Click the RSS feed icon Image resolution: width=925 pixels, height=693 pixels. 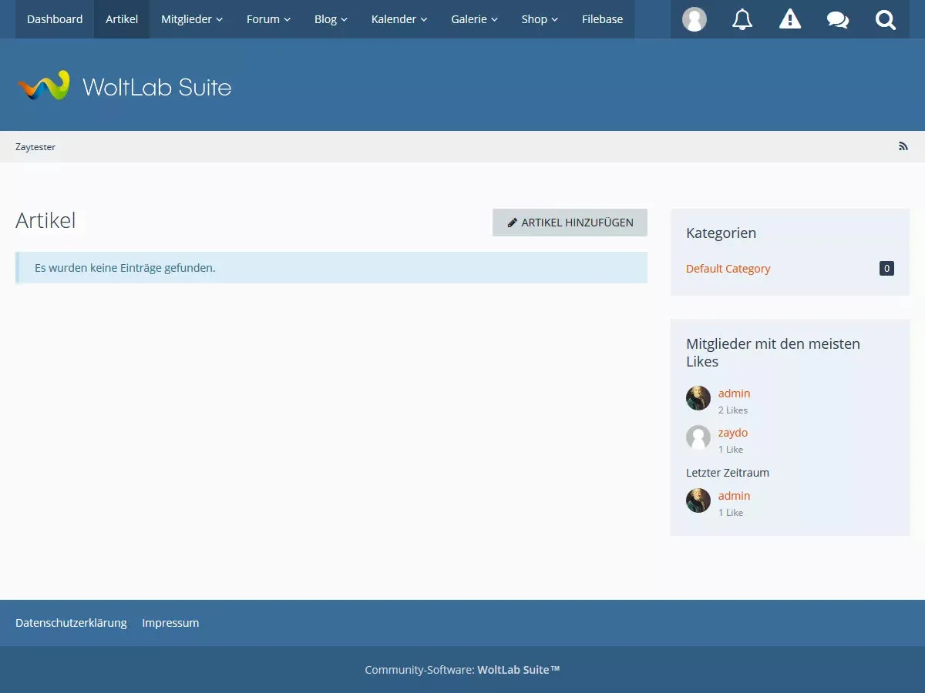[903, 146]
